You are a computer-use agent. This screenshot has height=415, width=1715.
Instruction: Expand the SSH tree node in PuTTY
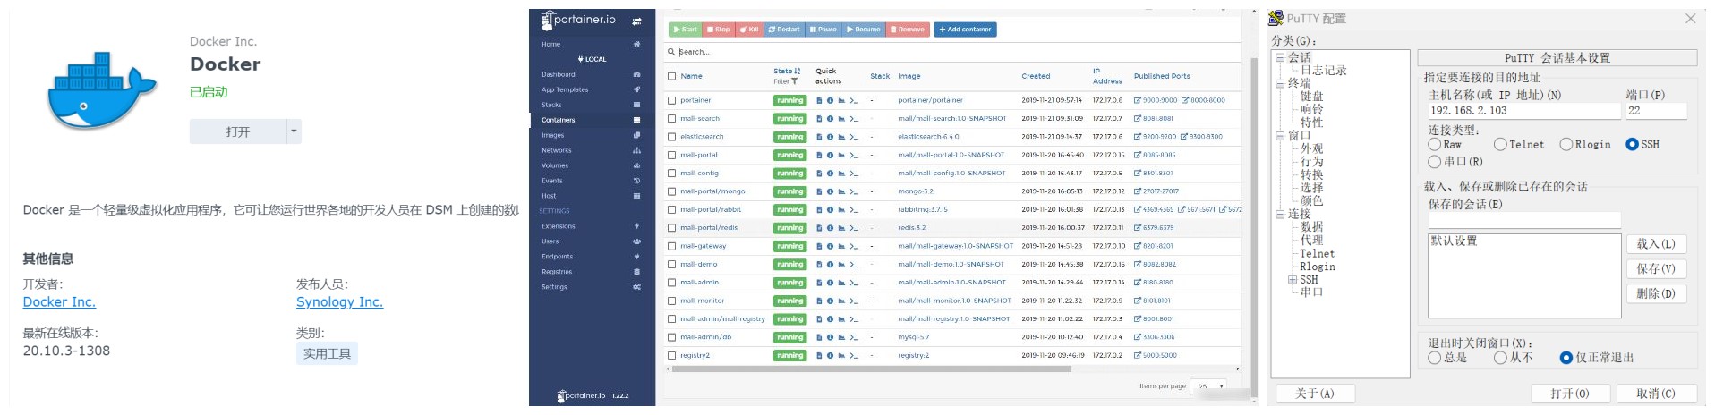1293,280
